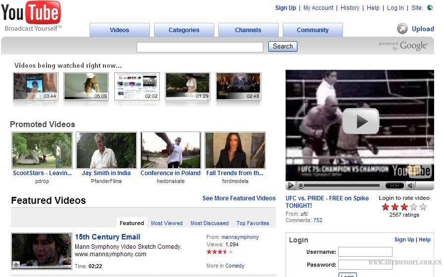Screen dimensions: 444x277
Task: Open History link
Action: click(350, 8)
